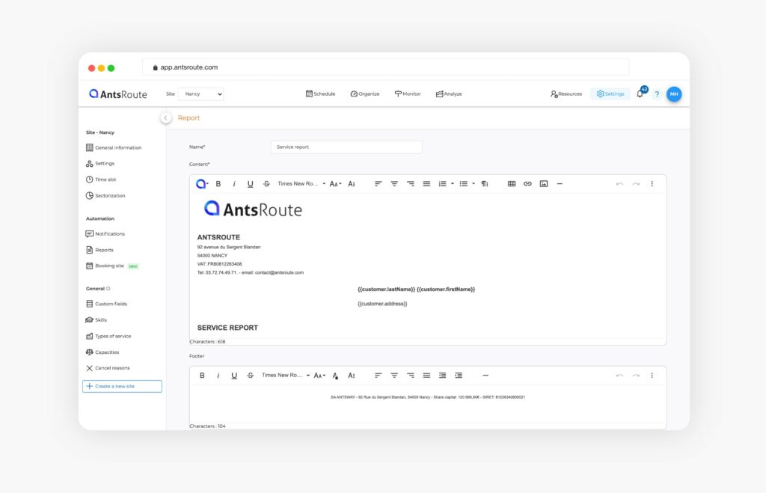Click the Name field containing Service report
Viewport: 766px width, 493px height.
[346, 147]
